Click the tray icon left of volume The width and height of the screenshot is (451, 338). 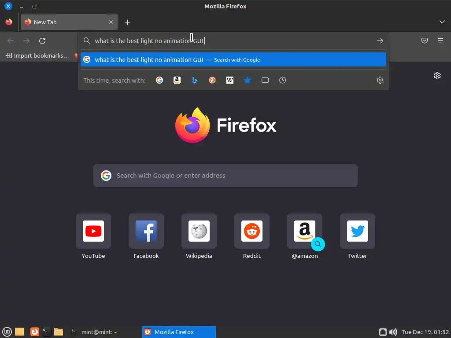point(383,332)
